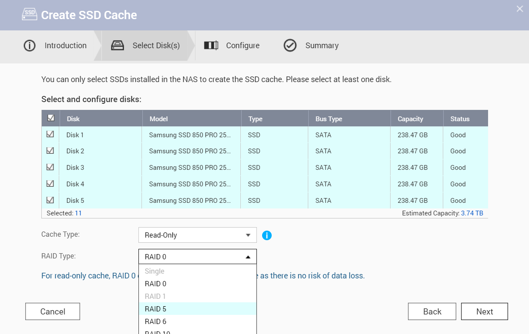Click the SSD icon in title bar

tap(30, 15)
